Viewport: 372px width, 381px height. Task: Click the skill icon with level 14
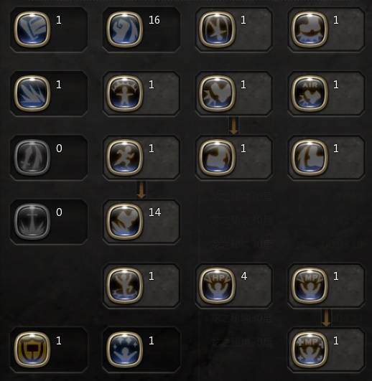click(x=124, y=222)
